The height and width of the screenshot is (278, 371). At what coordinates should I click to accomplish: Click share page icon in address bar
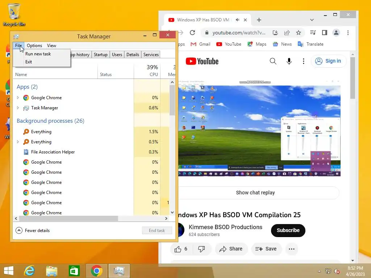(287, 33)
